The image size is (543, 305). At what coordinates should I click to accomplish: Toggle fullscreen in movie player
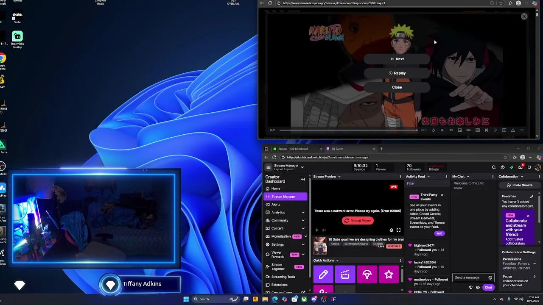click(x=522, y=130)
